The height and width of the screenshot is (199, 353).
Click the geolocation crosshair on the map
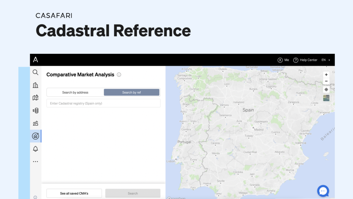coord(326,89)
